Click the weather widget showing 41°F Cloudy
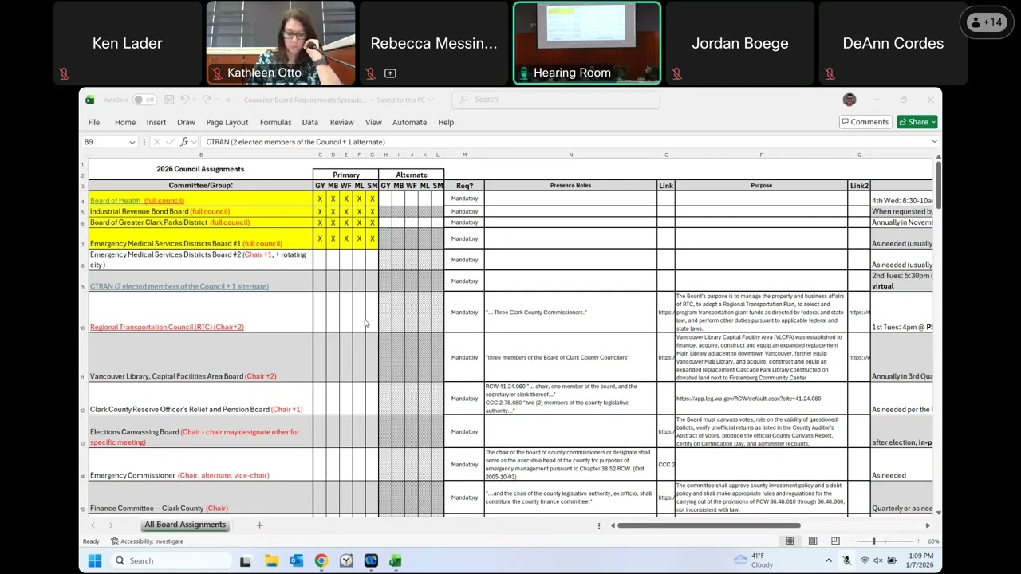The width and height of the screenshot is (1021, 574). tap(754, 560)
